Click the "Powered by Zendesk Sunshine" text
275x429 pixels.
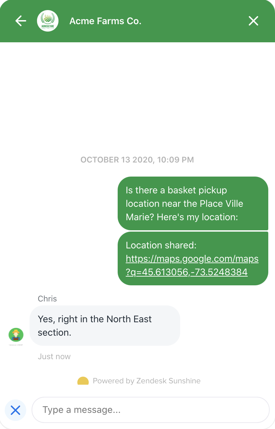[x=147, y=381]
